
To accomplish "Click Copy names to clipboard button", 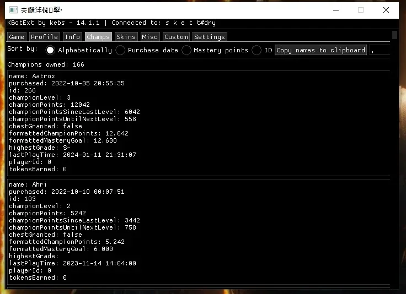I will (321, 50).
